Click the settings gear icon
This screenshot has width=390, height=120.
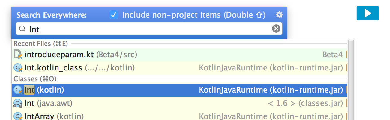click(279, 15)
